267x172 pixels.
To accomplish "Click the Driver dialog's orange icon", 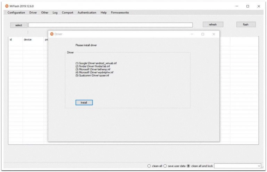I will click(52, 34).
